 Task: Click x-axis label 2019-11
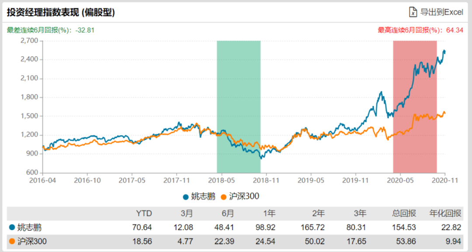pyautogui.click(x=355, y=180)
